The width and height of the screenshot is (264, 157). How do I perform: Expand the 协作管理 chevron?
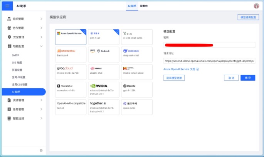pos(41,28)
